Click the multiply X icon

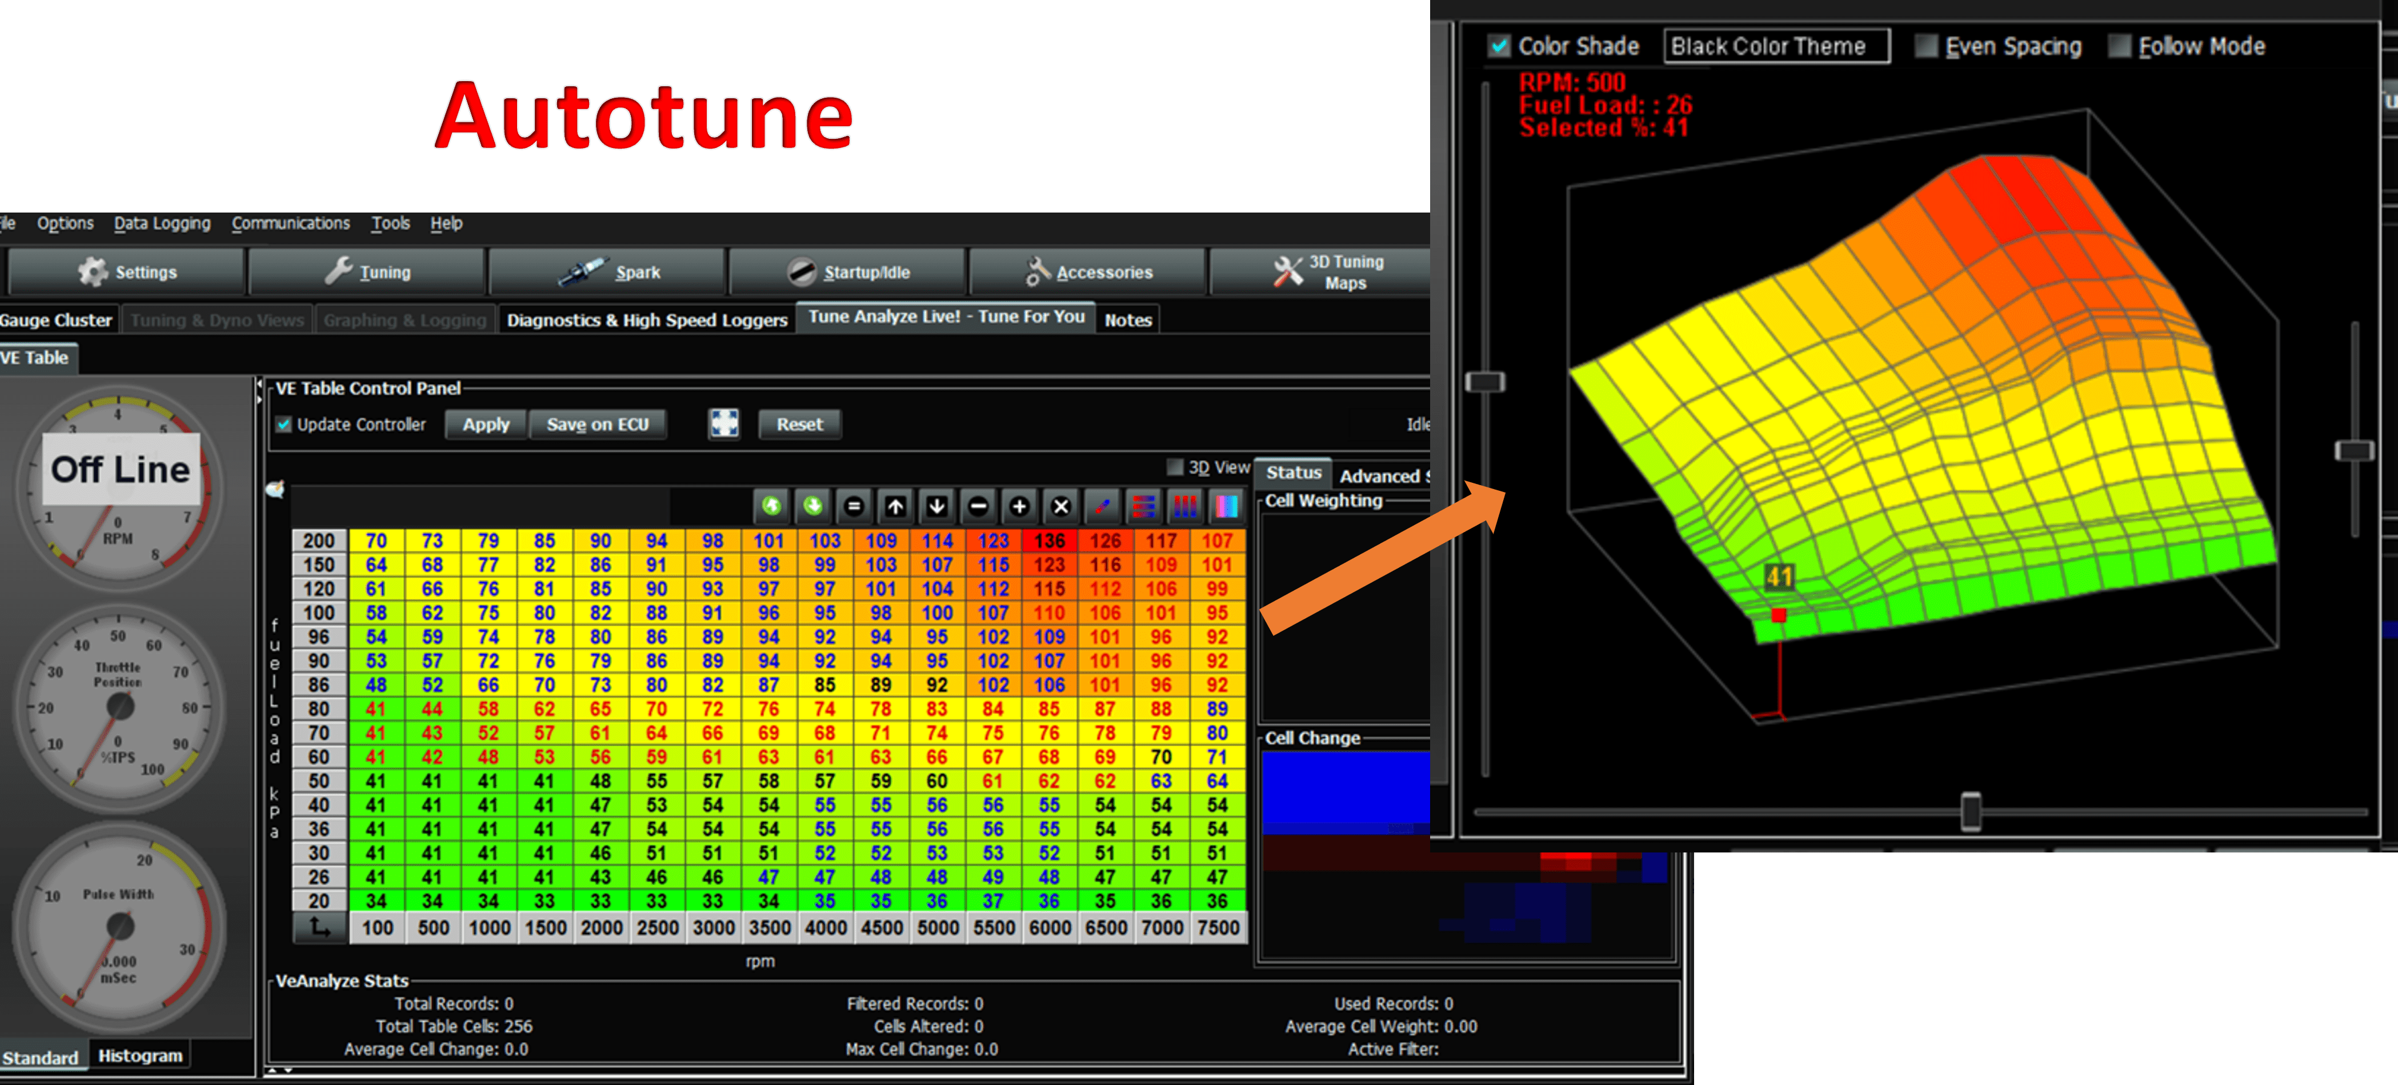coord(1061,506)
